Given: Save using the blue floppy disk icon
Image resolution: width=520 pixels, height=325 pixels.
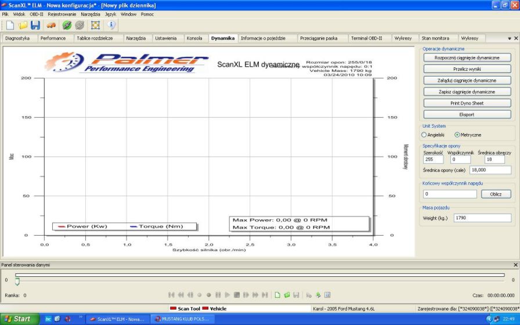Looking at the screenshot, I should (35, 25).
